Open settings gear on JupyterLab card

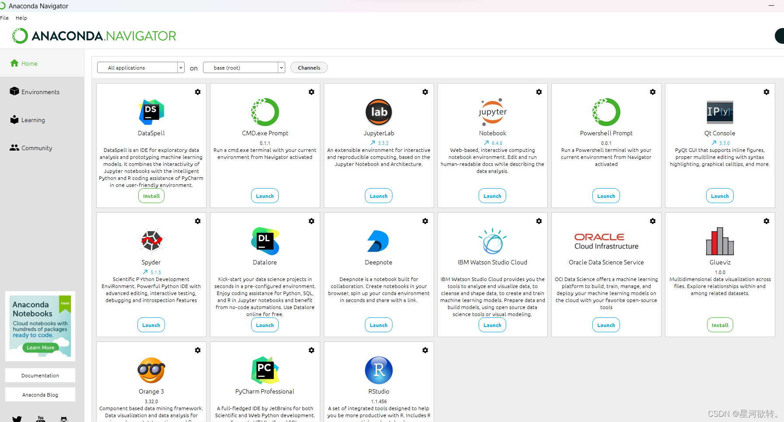[x=425, y=92]
